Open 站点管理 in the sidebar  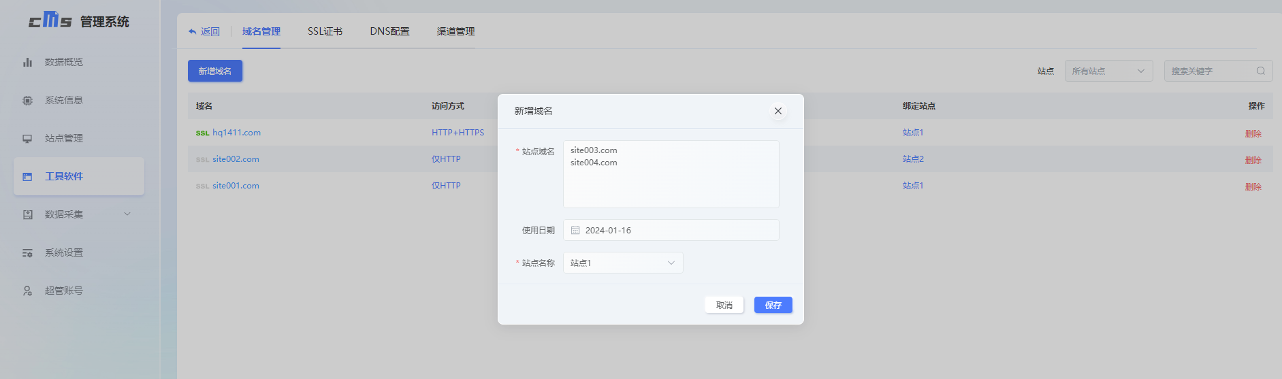pyautogui.click(x=79, y=138)
